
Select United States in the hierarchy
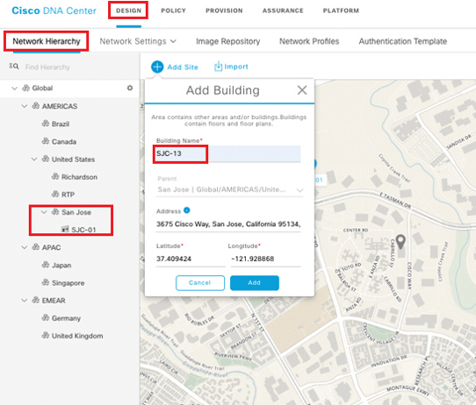point(73,160)
